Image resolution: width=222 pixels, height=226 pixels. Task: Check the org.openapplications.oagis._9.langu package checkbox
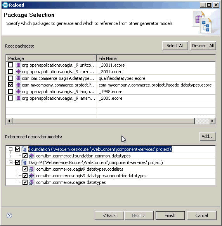[10, 92]
